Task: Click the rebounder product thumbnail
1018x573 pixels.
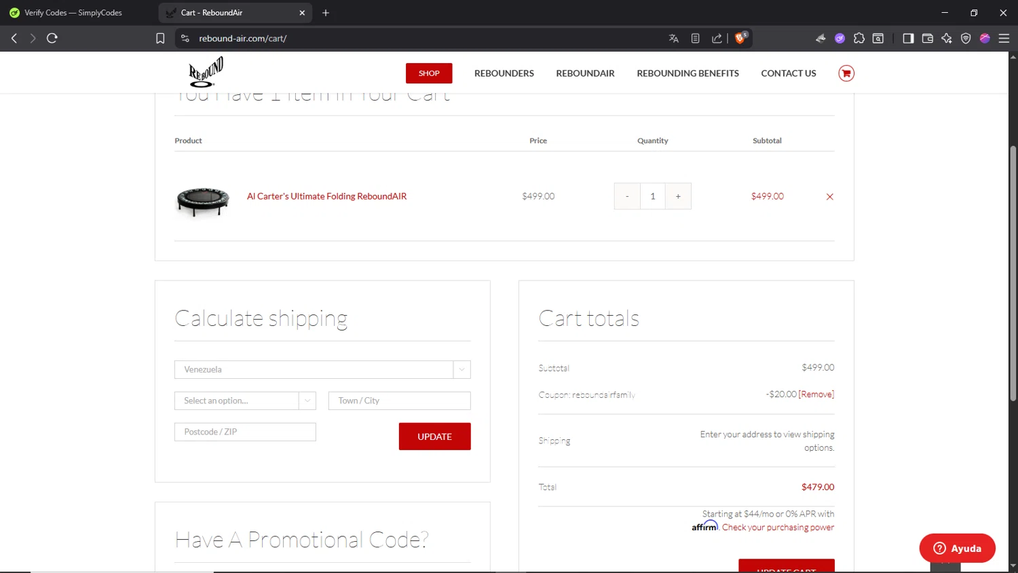Action: [x=203, y=202]
